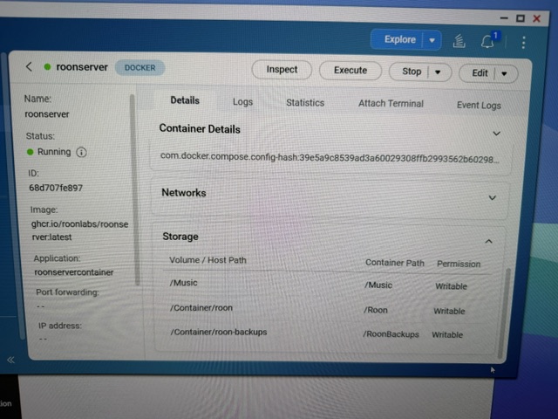This screenshot has height=419, width=558.
Task: Switch to the Details tab
Action: pos(185,100)
